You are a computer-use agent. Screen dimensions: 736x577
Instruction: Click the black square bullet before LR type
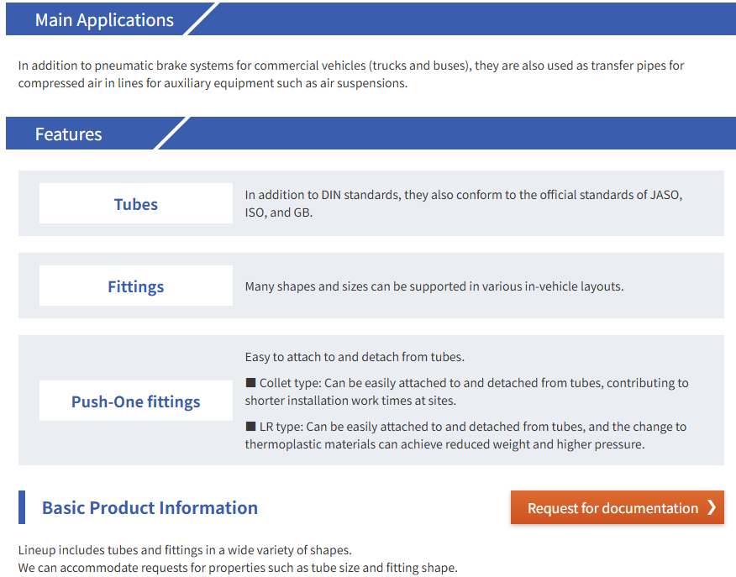click(250, 427)
